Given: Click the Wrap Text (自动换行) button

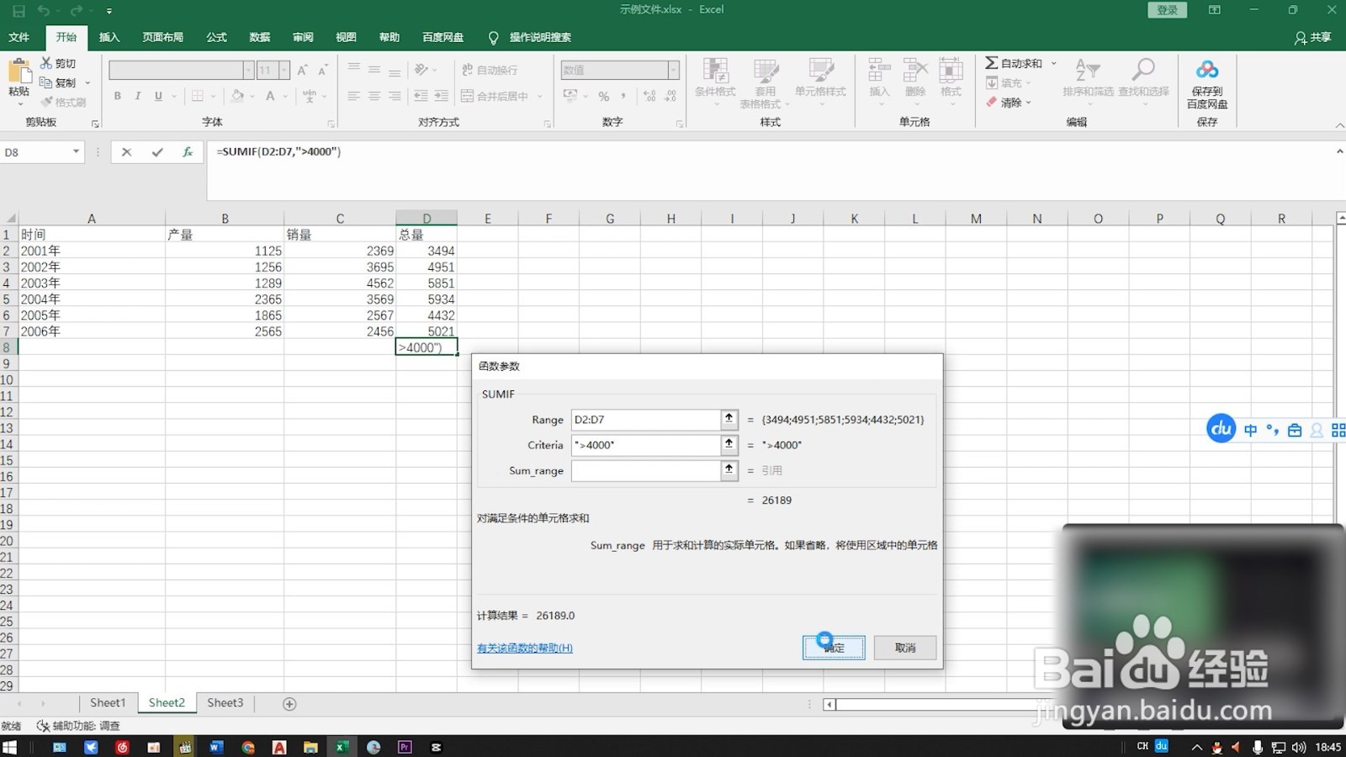Looking at the screenshot, I should [x=490, y=70].
